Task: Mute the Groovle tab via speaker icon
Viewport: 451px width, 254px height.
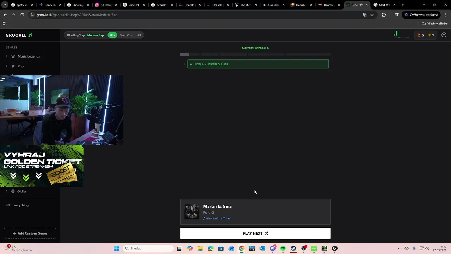Action: [361, 5]
